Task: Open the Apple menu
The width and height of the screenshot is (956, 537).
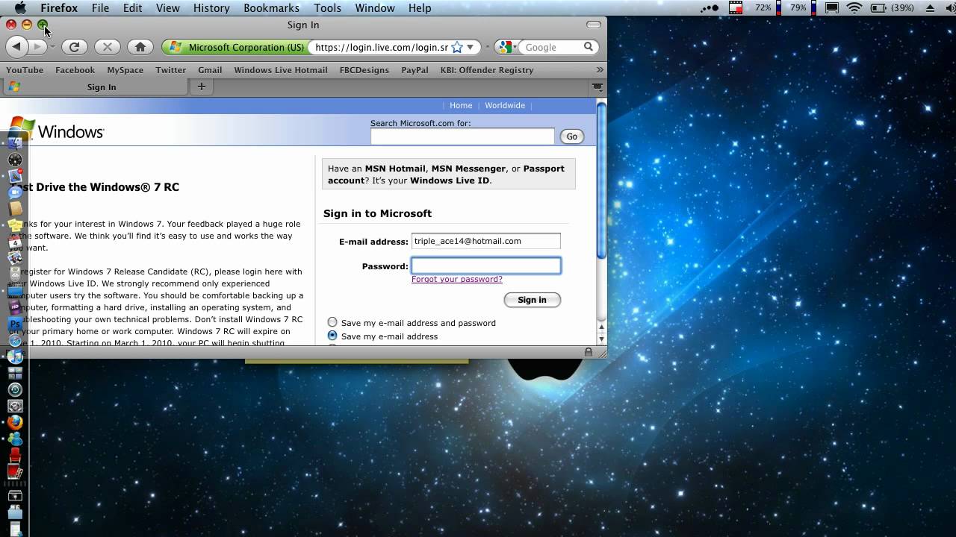Action: coord(20,8)
